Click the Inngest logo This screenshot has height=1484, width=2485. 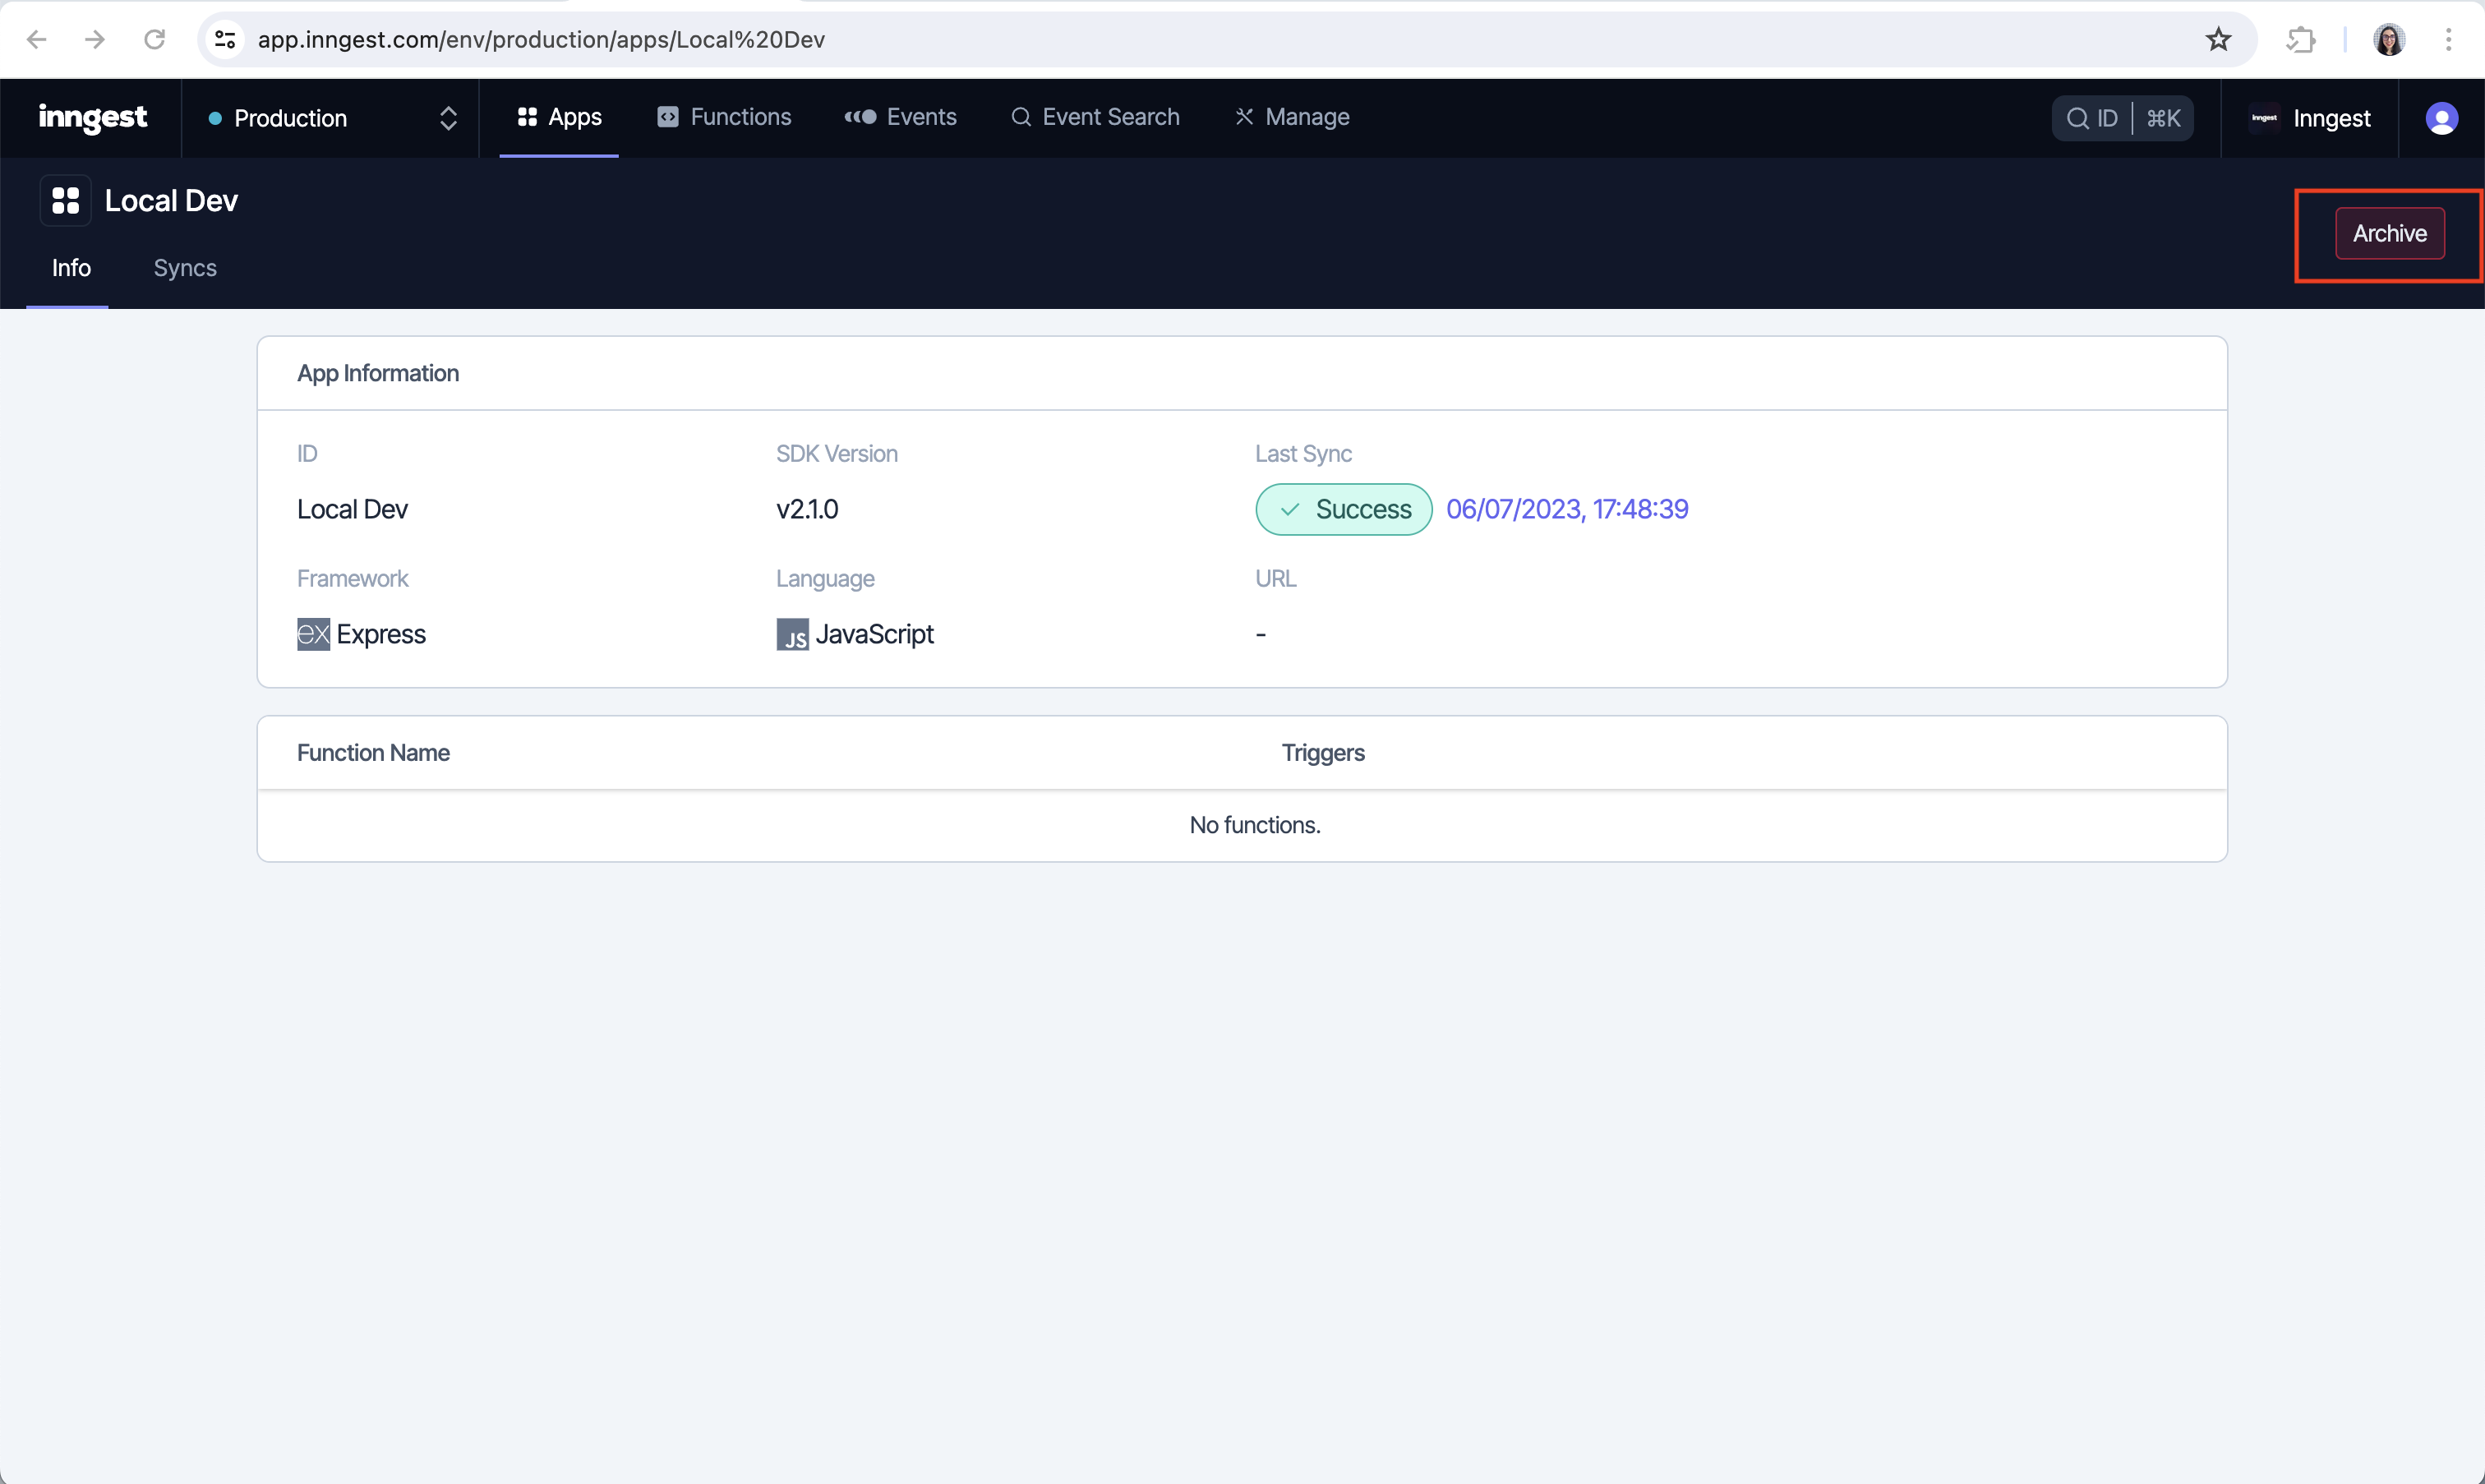(92, 117)
